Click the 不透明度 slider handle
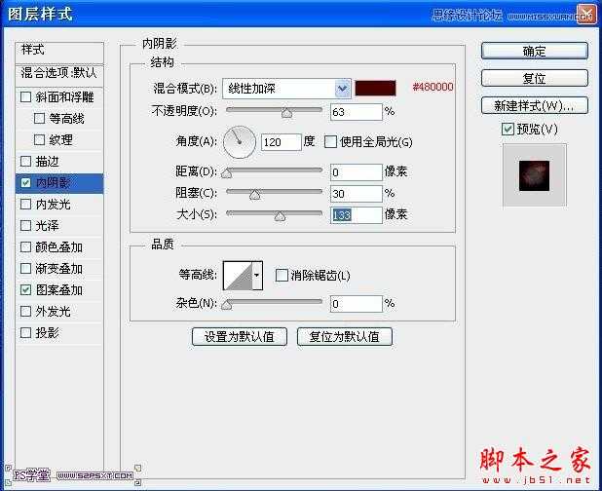Viewport: 602px width, 491px height. click(x=286, y=113)
